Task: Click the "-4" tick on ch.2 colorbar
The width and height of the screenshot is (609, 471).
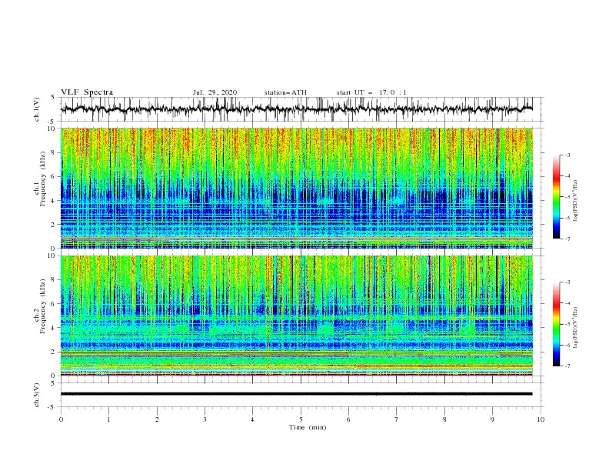Action: coord(567,303)
